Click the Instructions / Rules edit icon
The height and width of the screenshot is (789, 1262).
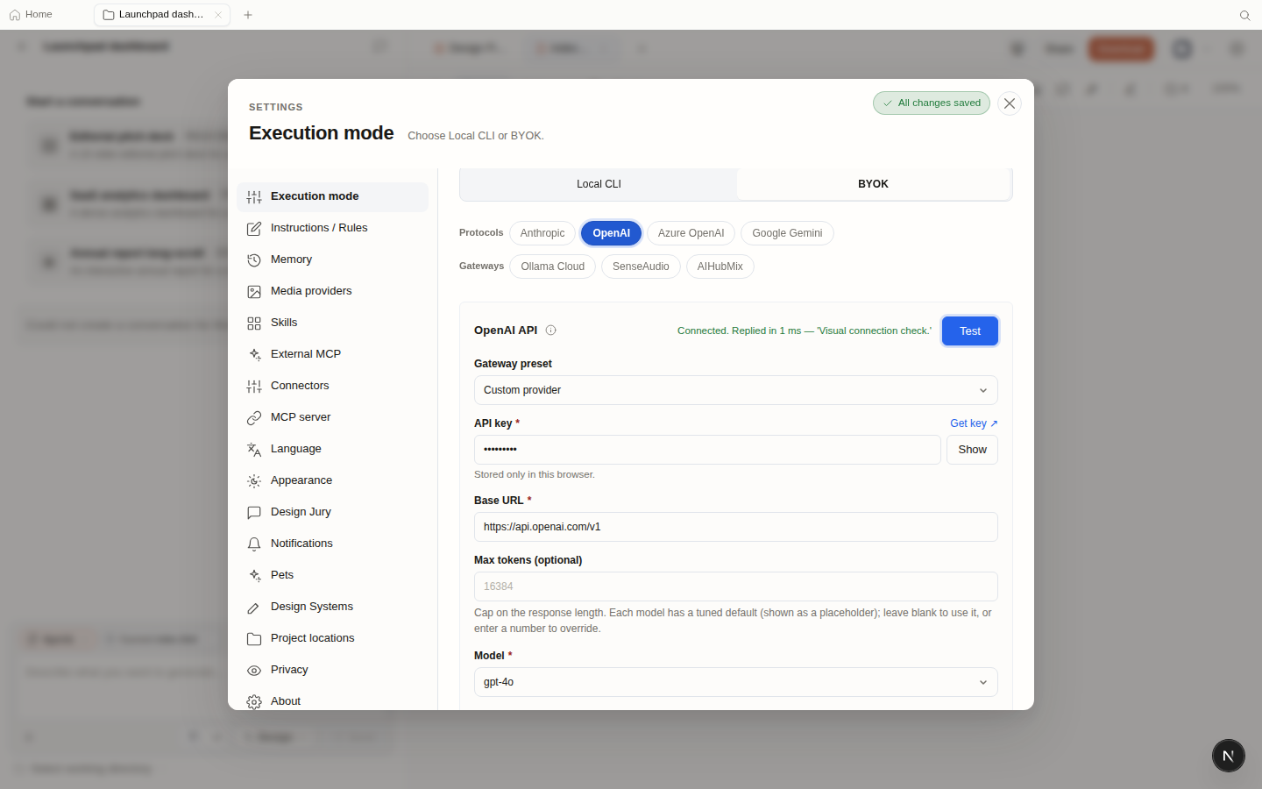254,229
